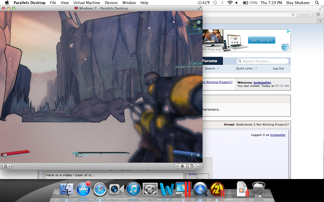The height and width of the screenshot is (202, 324).
Task: Open the Slay Shukoor user menu
Action: (298, 3)
